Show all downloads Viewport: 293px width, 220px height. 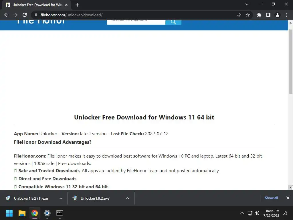271,198
